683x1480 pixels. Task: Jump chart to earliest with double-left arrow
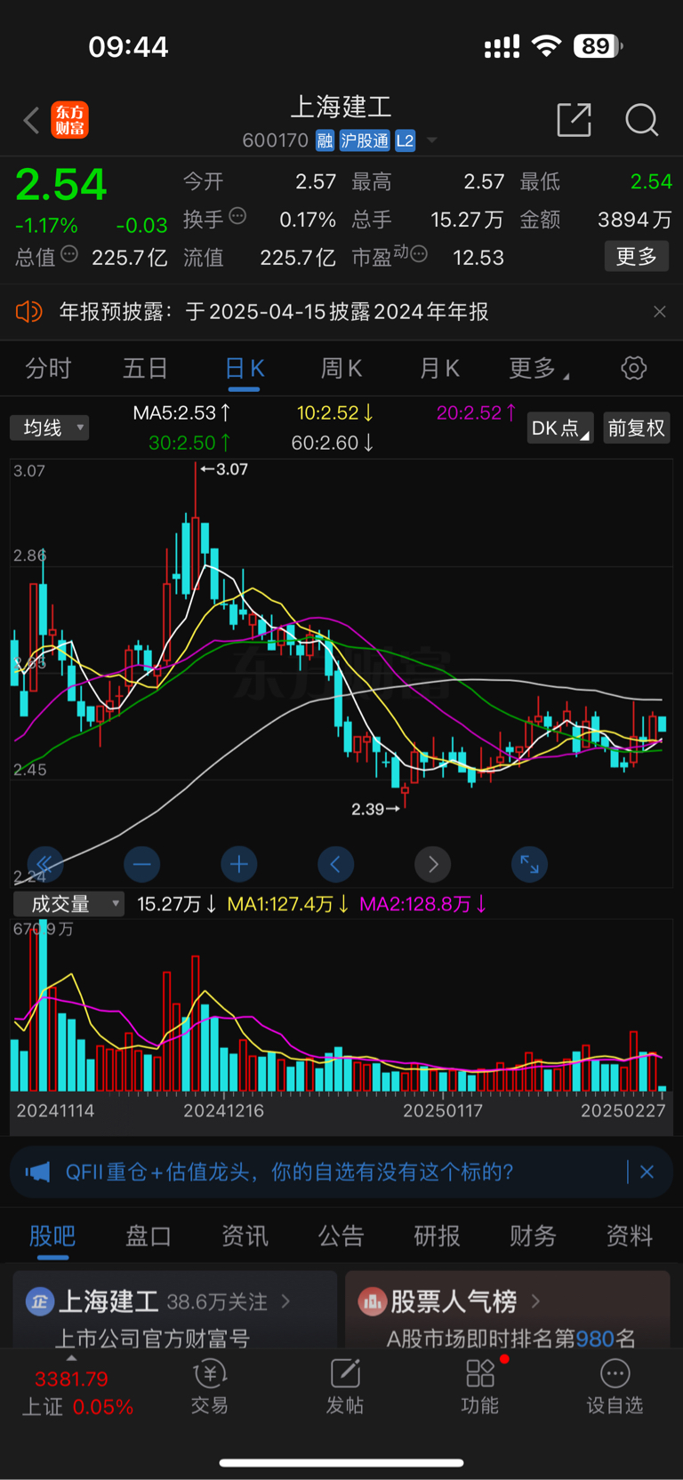pyautogui.click(x=44, y=863)
